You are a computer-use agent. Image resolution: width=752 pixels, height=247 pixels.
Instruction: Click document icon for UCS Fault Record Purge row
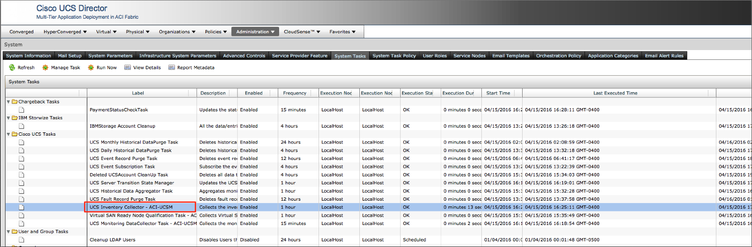tap(22, 199)
